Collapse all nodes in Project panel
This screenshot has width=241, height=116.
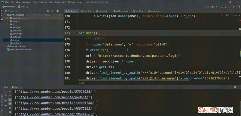[x=52, y=11]
